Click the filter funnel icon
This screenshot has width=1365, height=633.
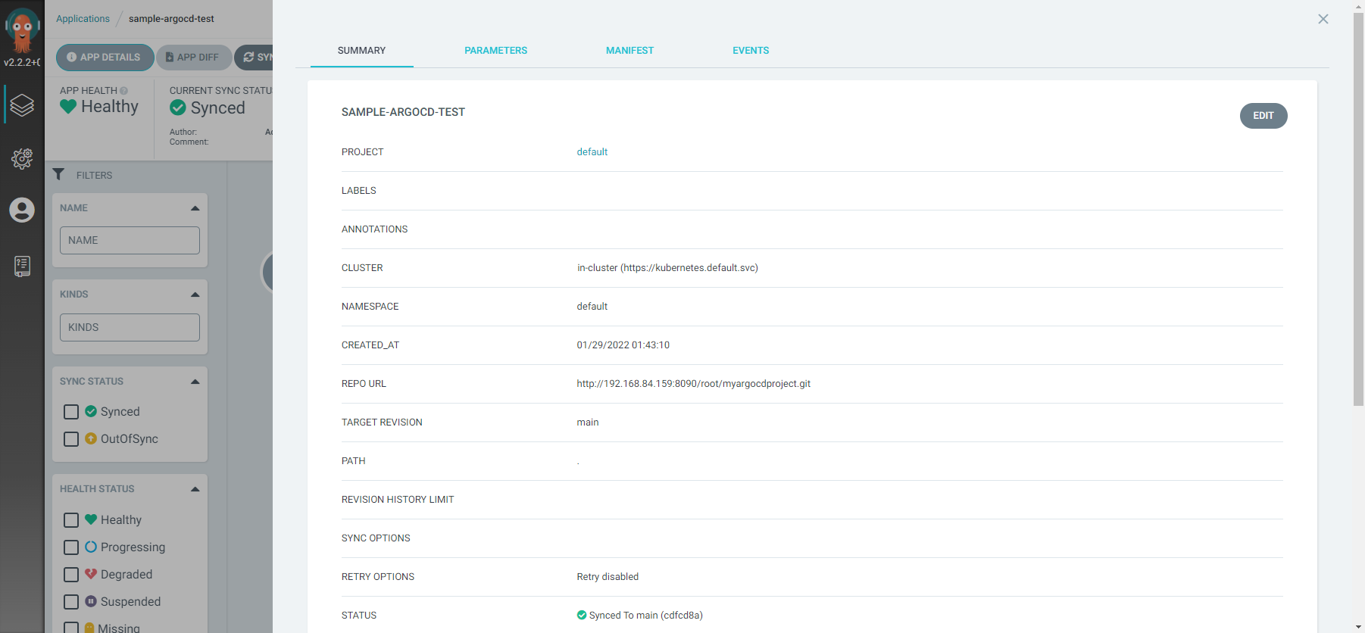click(x=58, y=174)
